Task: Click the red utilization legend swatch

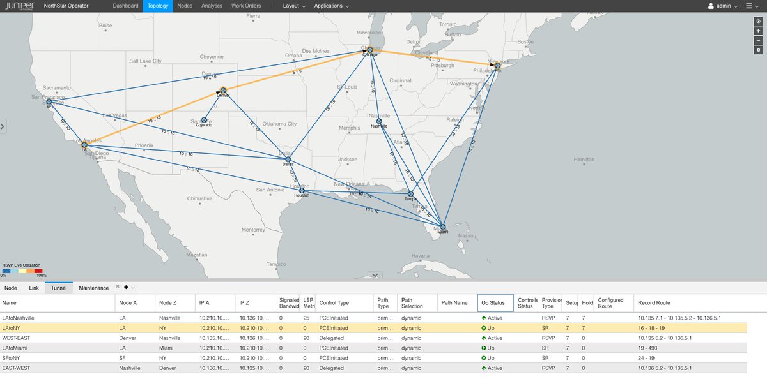Action: [x=38, y=271]
